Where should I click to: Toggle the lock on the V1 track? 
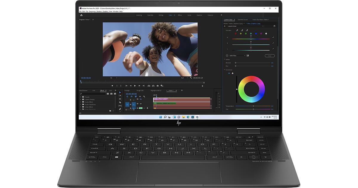(131, 104)
